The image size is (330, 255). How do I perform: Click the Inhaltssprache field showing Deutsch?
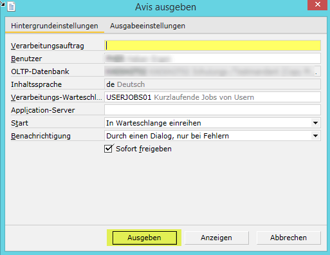[x=212, y=84]
